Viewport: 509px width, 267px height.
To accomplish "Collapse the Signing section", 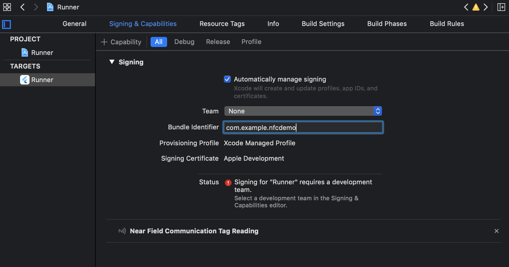I will pos(112,62).
